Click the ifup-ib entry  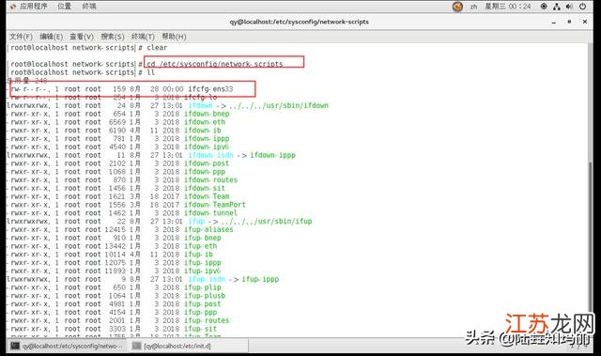point(198,254)
